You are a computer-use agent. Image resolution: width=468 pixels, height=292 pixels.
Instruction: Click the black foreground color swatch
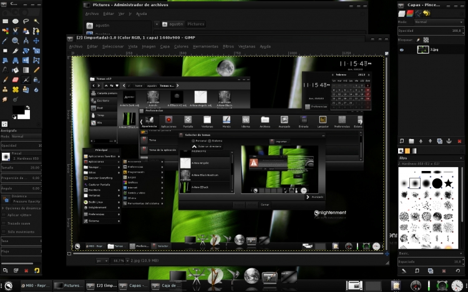click(x=19, y=110)
